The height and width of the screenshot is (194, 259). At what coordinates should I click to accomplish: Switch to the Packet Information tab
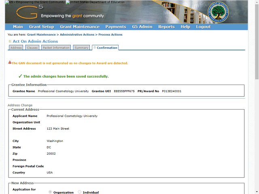(x=56, y=48)
